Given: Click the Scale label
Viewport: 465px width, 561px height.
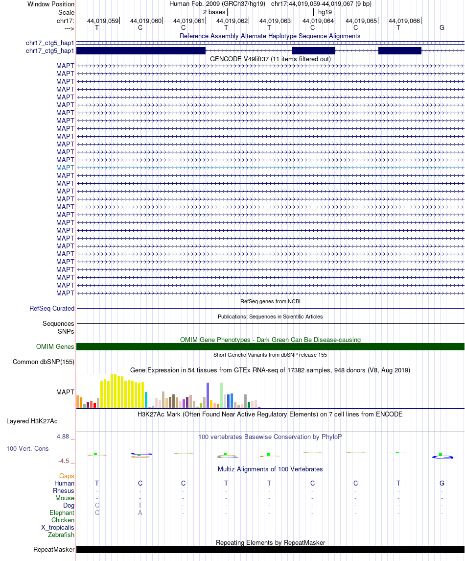Looking at the screenshot, I should pos(67,13).
